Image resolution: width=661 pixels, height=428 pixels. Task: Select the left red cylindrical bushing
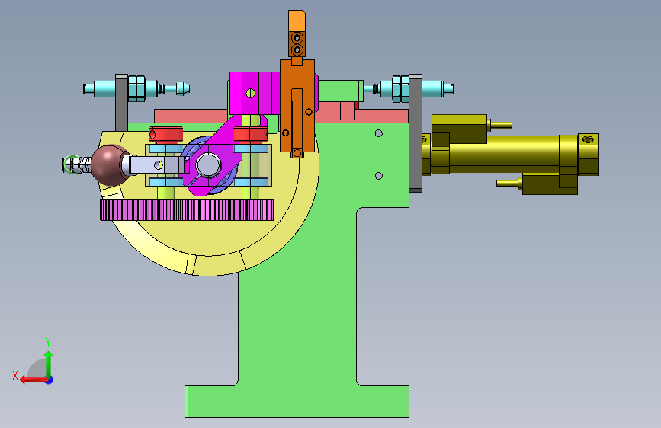(166, 135)
